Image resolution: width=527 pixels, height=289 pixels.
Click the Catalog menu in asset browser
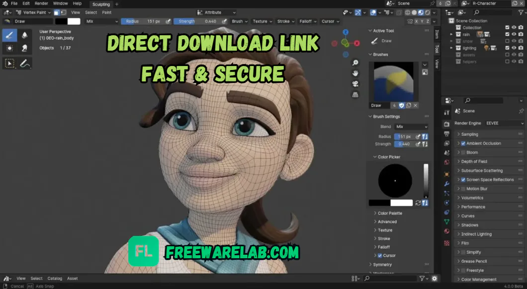point(55,278)
